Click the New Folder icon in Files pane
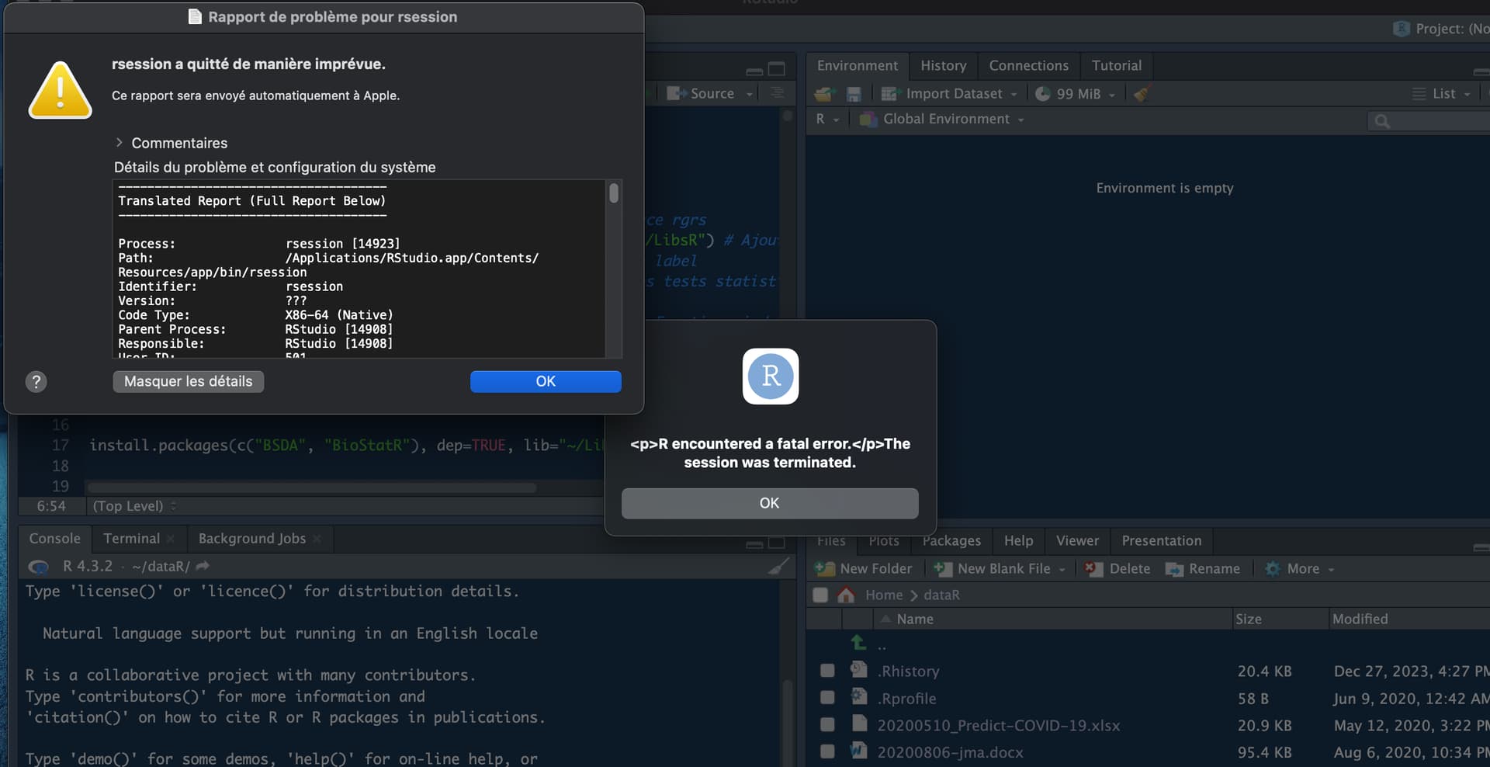 [x=824, y=569]
